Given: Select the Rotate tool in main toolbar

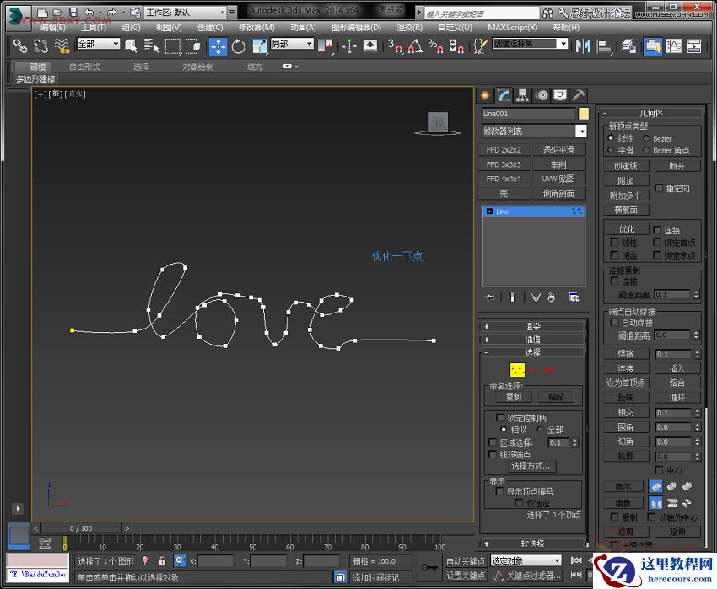Looking at the screenshot, I should coord(238,46).
